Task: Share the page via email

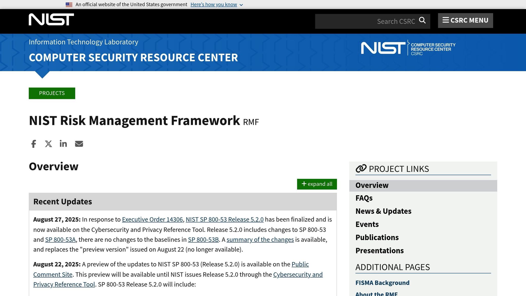Action: [79, 144]
